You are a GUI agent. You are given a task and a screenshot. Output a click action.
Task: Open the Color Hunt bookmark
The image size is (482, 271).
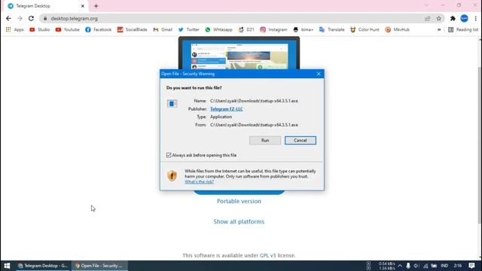pos(365,29)
